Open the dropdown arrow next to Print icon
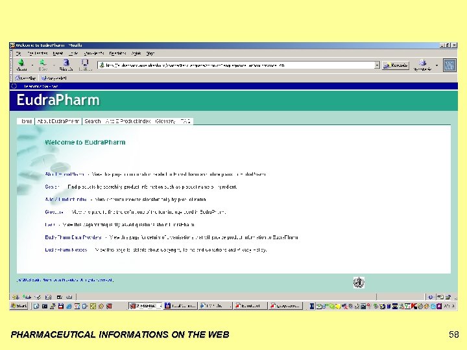This screenshot has height=350, width=467. point(437,65)
